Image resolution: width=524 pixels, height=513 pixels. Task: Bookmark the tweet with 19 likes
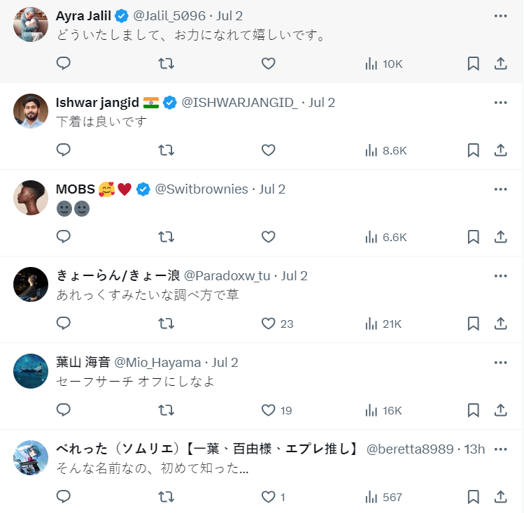(x=473, y=410)
